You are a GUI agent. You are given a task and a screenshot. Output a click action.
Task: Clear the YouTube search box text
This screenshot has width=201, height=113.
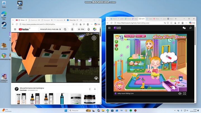pyautogui.click(x=60, y=29)
